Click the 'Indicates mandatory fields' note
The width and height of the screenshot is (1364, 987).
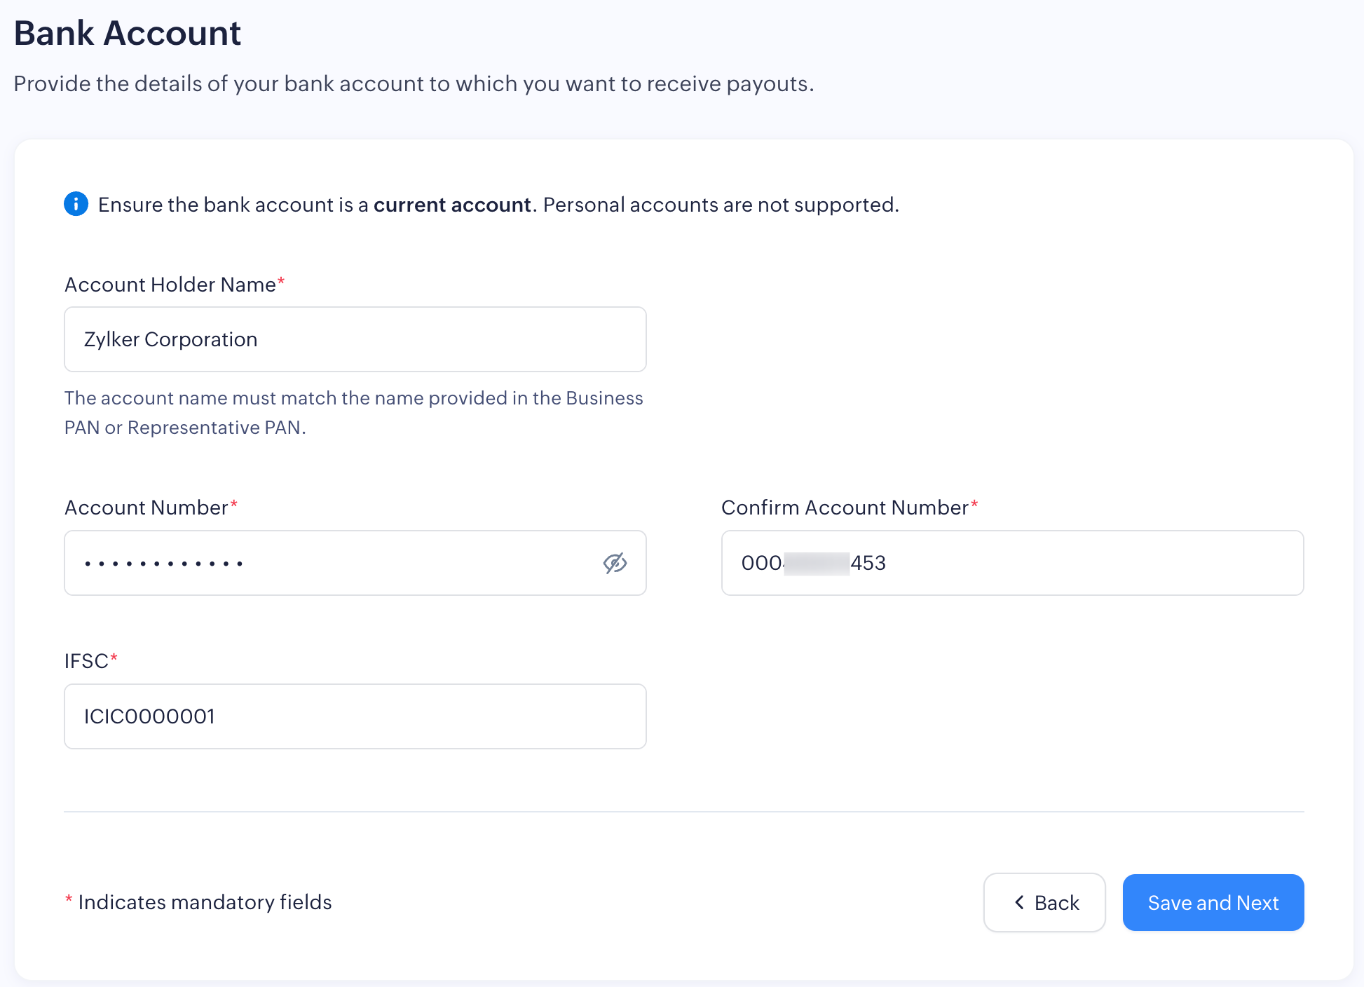205,902
